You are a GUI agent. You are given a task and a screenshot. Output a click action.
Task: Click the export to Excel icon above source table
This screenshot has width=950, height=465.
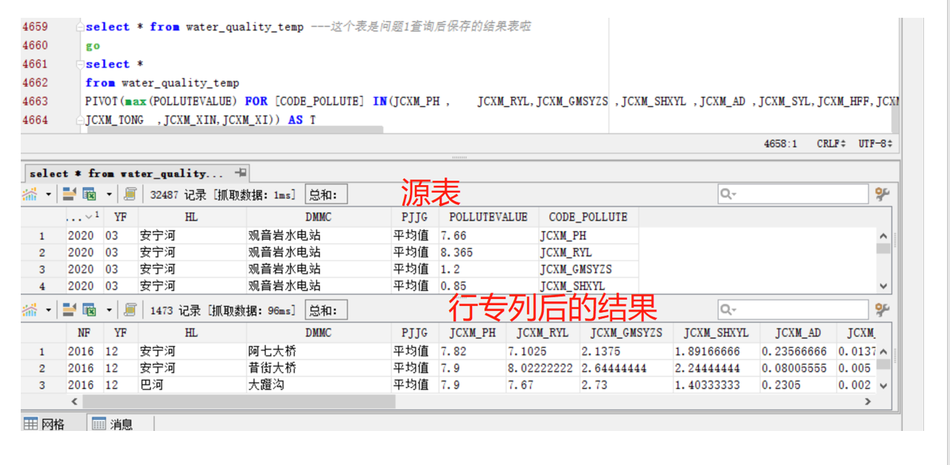[x=89, y=193]
